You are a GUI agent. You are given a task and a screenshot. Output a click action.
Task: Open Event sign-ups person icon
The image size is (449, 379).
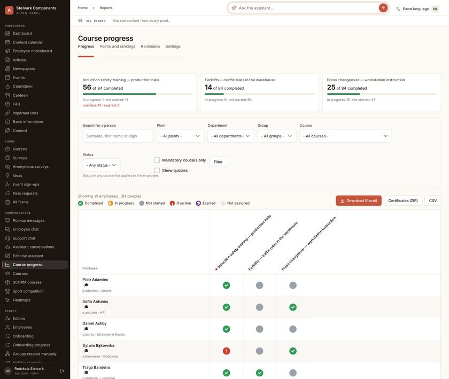[7, 184]
